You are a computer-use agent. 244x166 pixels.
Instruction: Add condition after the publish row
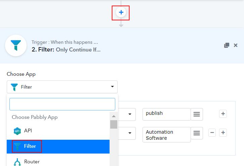(223, 114)
